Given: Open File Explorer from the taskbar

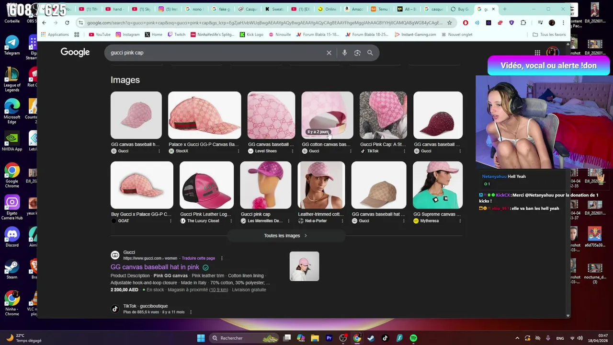Looking at the screenshot, I should [315, 338].
